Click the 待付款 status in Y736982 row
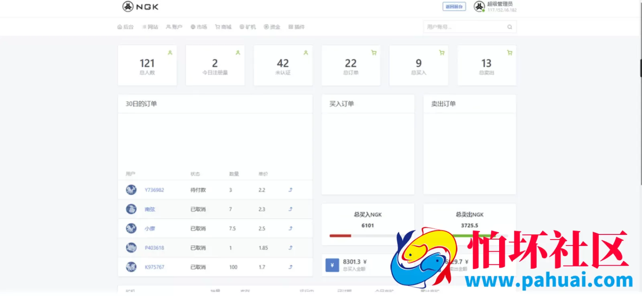 click(x=198, y=190)
